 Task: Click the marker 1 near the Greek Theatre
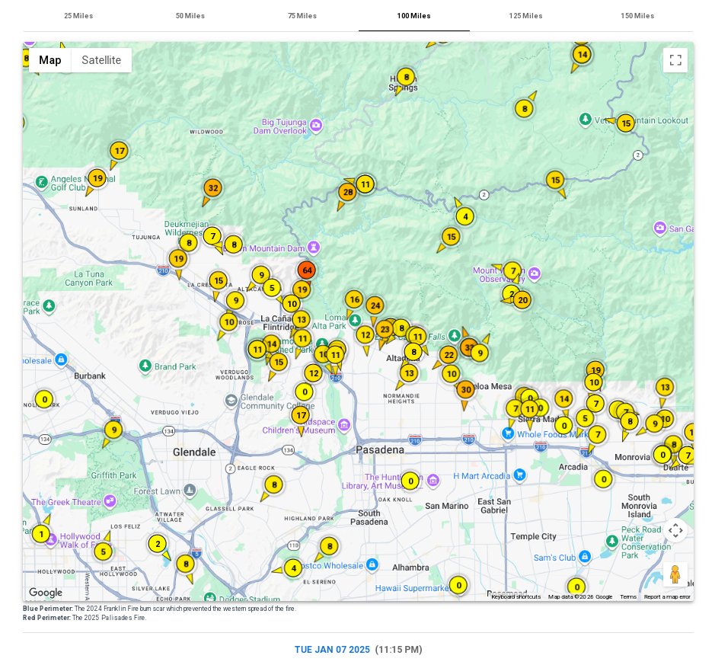pyautogui.click(x=41, y=534)
